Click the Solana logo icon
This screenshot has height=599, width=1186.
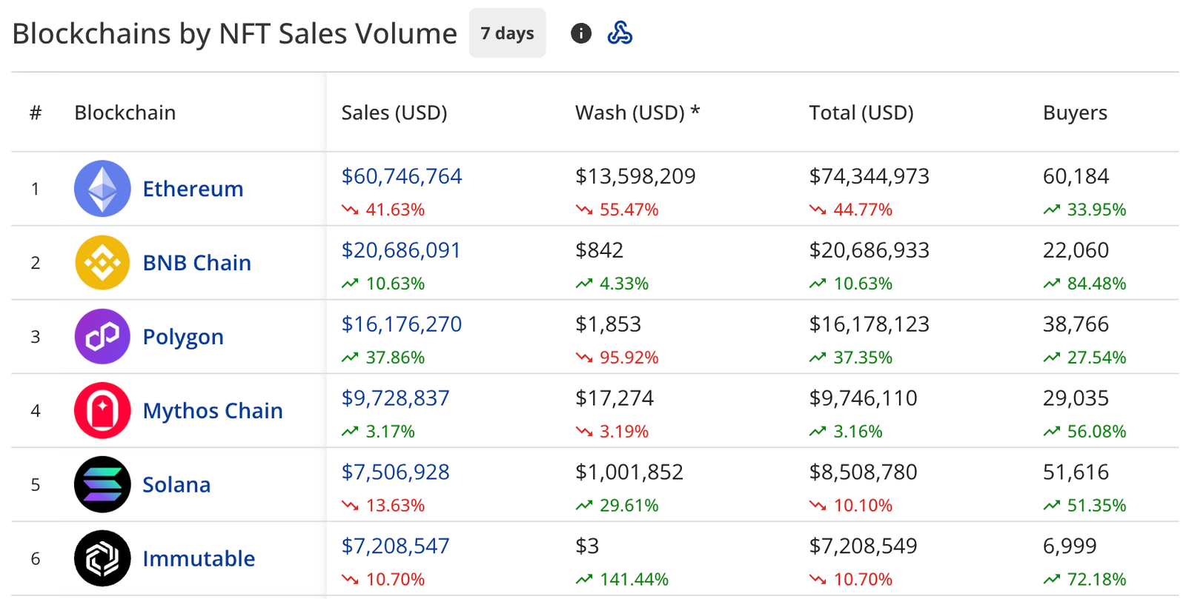(x=102, y=485)
